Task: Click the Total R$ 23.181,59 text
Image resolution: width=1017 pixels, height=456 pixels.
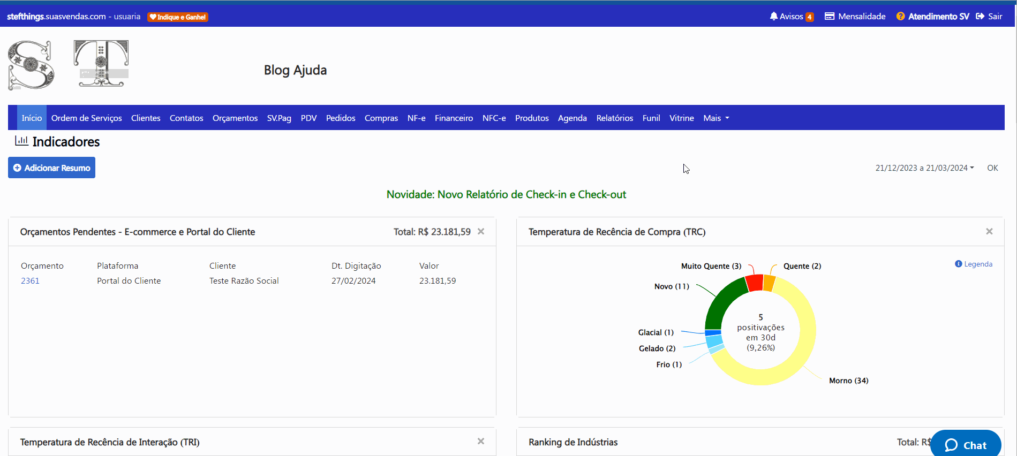Action: pos(432,232)
